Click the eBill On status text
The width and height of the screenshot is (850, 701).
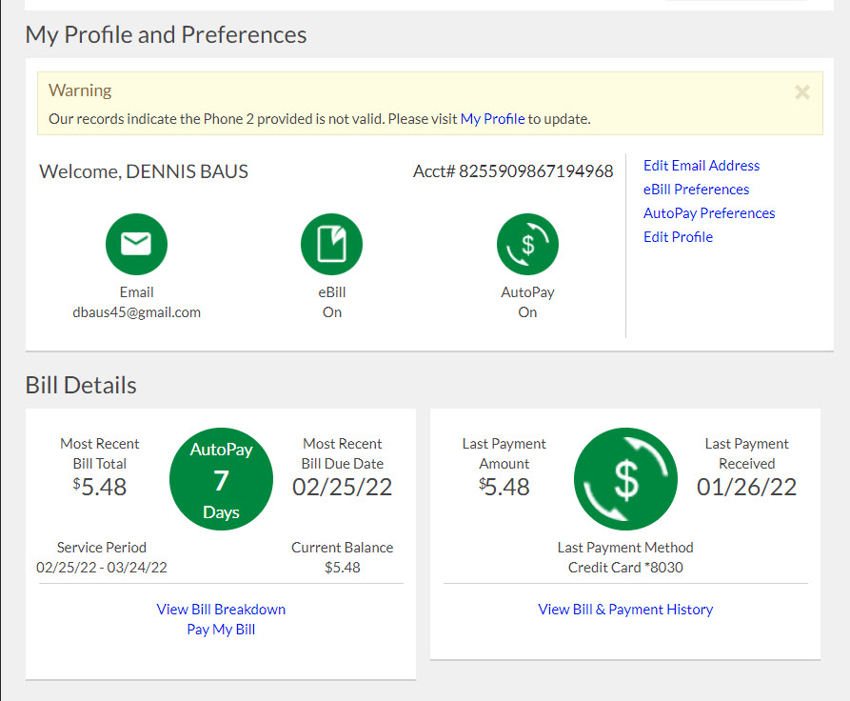click(x=331, y=312)
